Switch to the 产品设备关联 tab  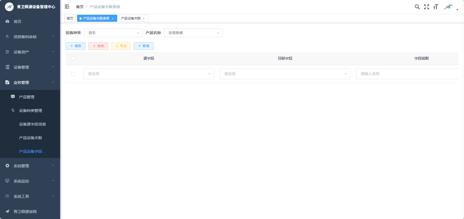[x=131, y=19]
